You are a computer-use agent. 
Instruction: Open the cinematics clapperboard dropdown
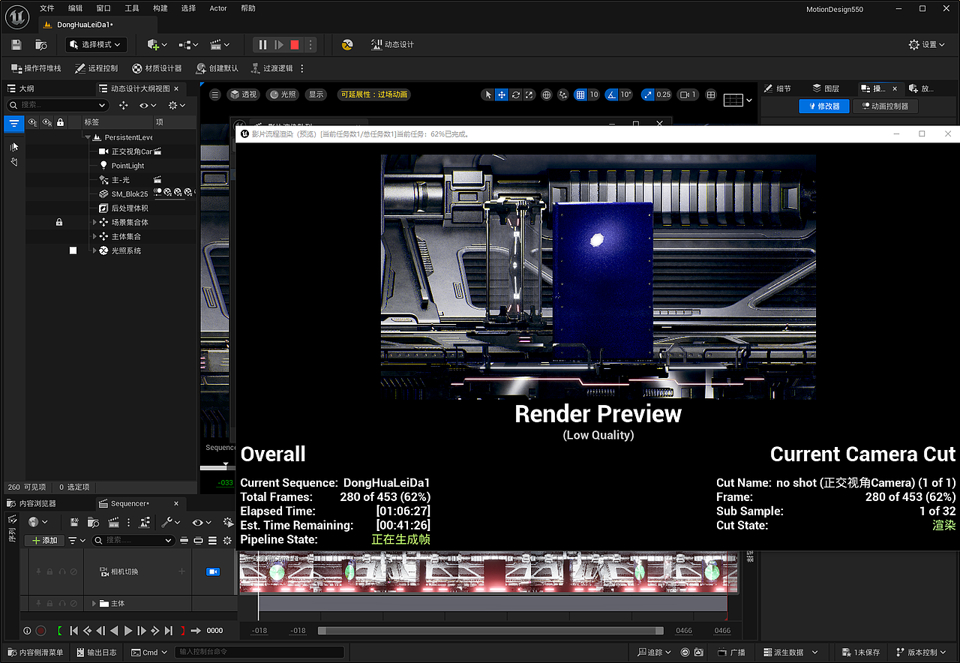click(220, 45)
